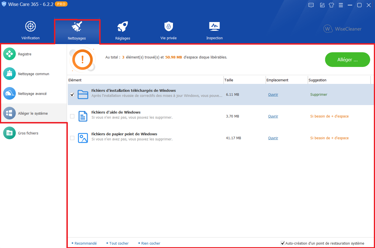
Task: Open the hamburger menu icon
Action: pos(341,5)
